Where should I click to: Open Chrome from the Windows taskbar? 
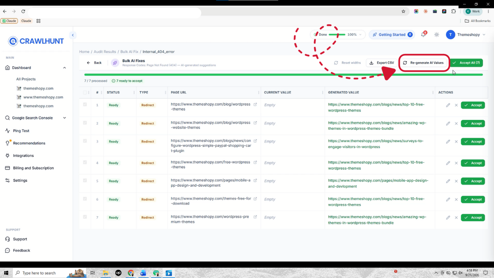tap(131, 273)
